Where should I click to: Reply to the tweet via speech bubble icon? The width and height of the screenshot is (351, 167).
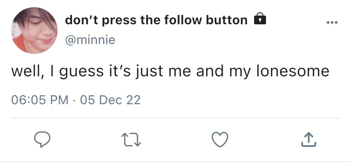(42, 139)
